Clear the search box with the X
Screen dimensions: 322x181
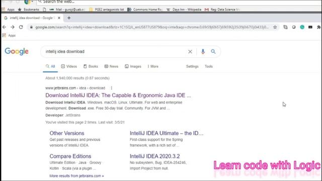tap(190, 51)
